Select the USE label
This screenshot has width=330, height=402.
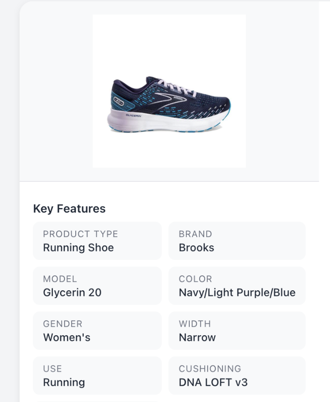(52, 368)
